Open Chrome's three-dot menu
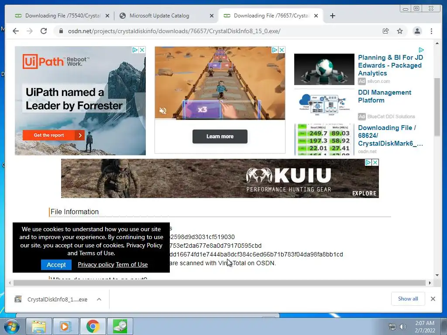 pos(432,31)
